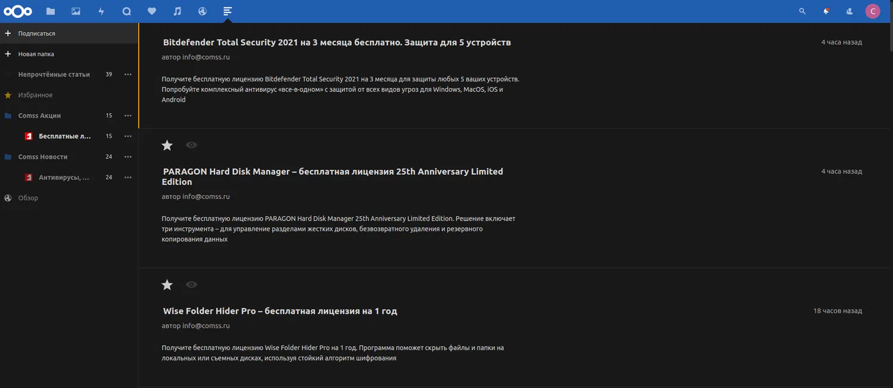893x388 pixels.
Task: Open the notifications bell
Action: (826, 11)
